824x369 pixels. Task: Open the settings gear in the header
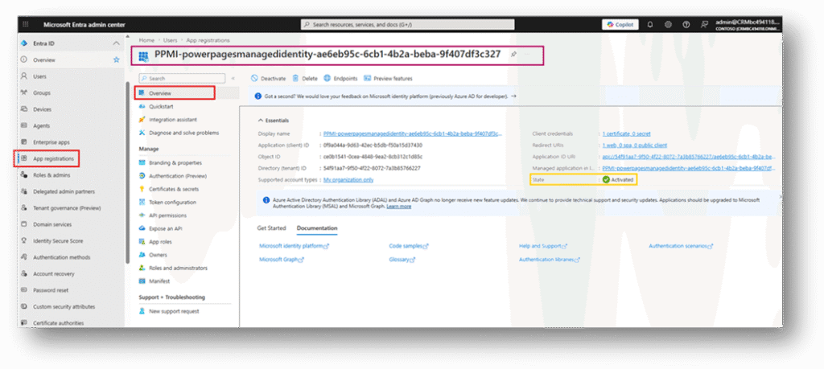click(668, 25)
